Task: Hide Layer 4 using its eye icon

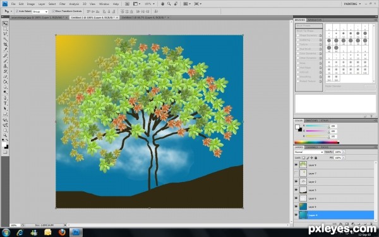Action: 296,215
